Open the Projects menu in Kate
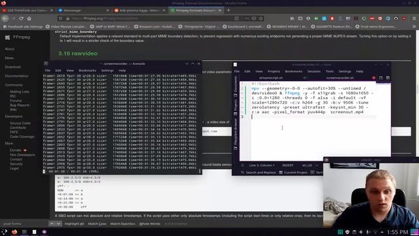This screenshot has width=419, height=236. pos(274,71)
